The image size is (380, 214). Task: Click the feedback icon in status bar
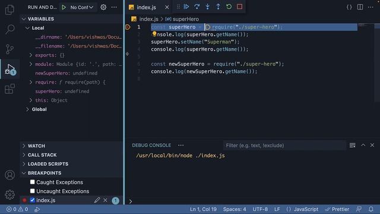(359, 209)
